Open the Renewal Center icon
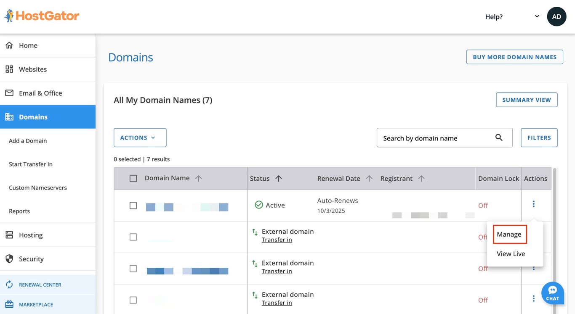Image resolution: width=575 pixels, height=314 pixels. coord(9,285)
